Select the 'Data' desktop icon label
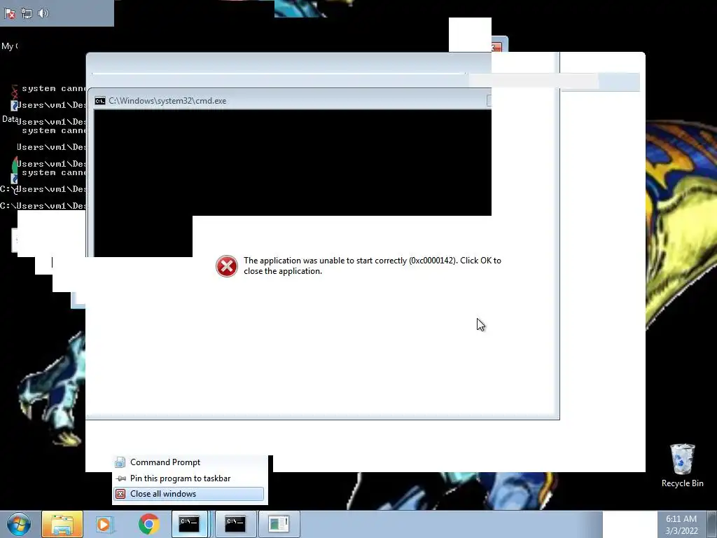 click(10, 119)
